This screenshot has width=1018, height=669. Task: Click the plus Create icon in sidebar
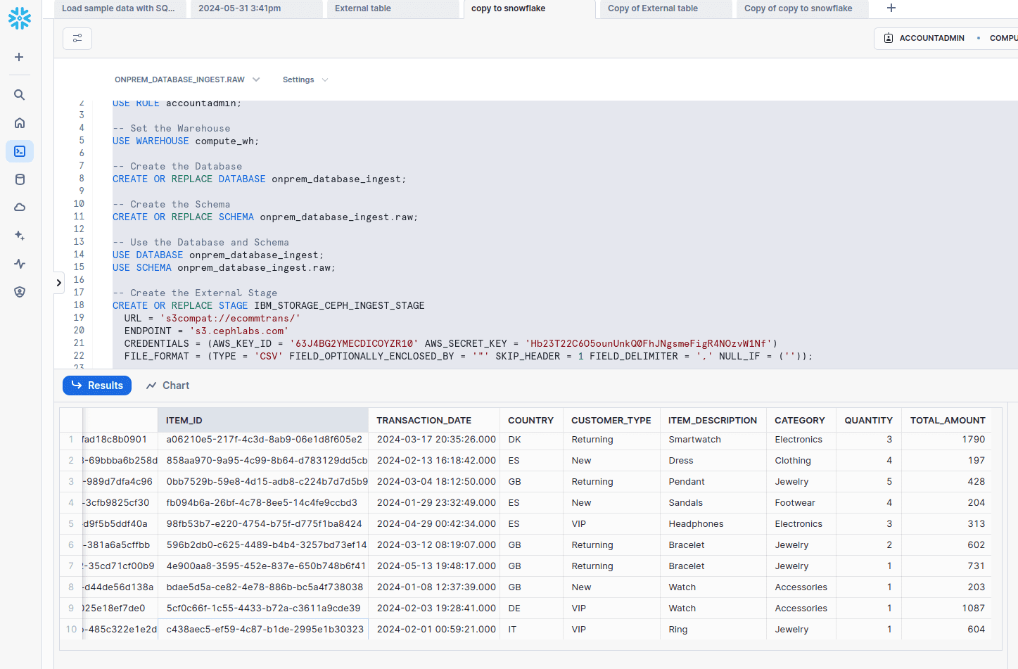pyautogui.click(x=20, y=57)
